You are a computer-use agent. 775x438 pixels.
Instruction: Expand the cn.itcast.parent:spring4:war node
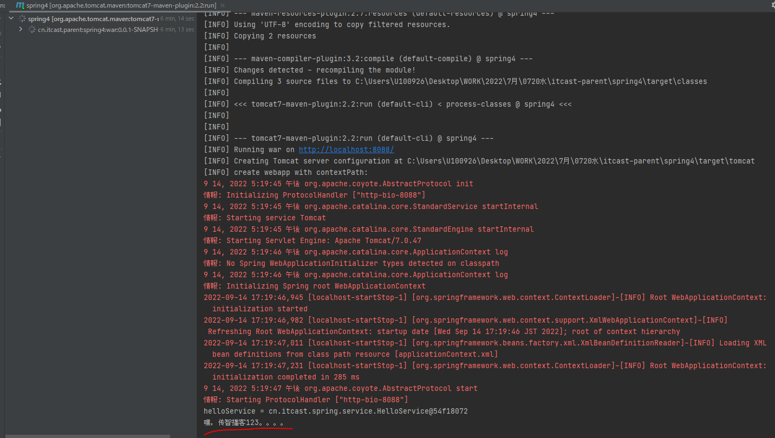(x=21, y=29)
